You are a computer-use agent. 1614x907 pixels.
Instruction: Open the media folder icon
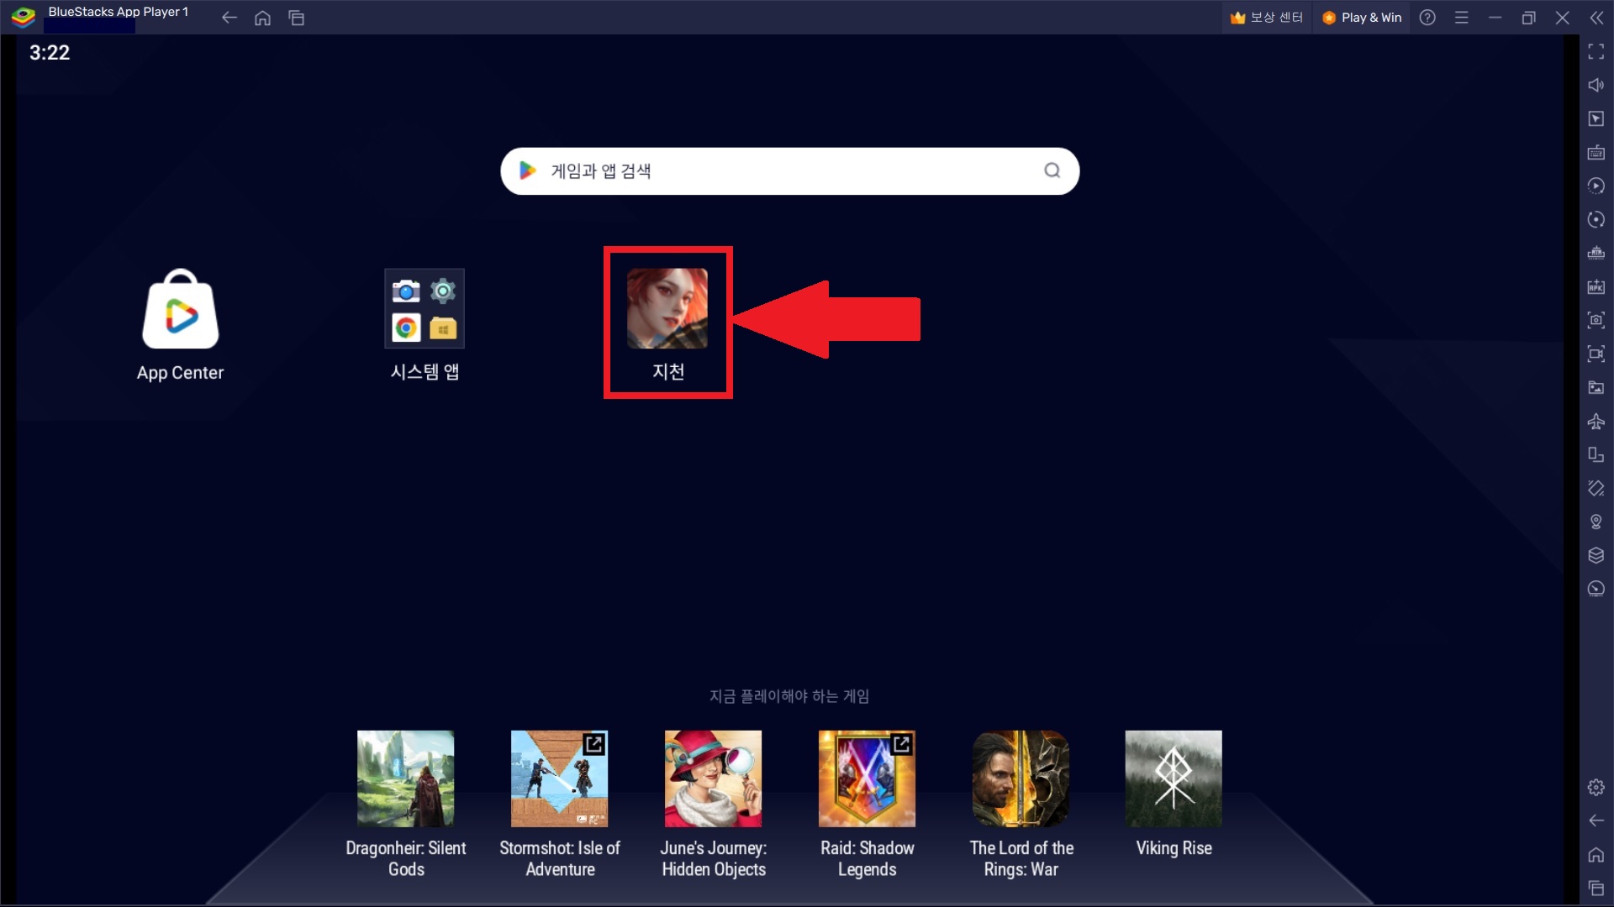1596,388
